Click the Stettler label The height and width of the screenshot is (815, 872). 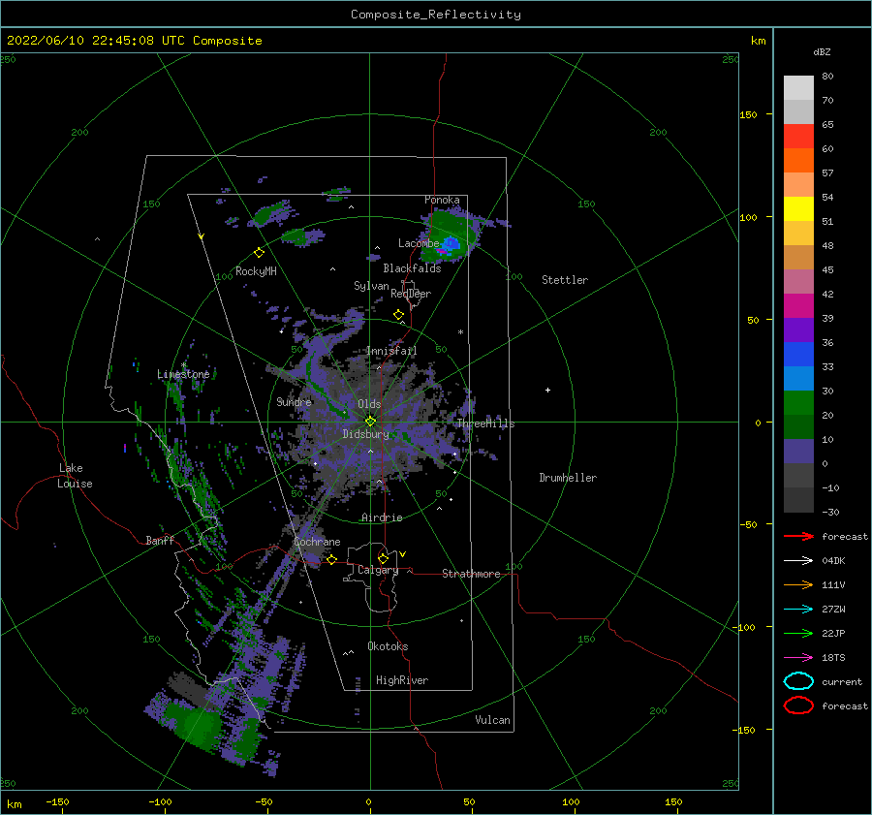(x=565, y=280)
